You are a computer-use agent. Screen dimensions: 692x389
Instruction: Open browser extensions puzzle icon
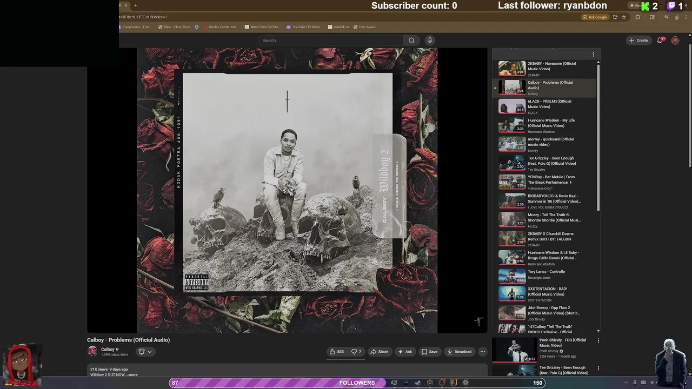pyautogui.click(x=638, y=17)
